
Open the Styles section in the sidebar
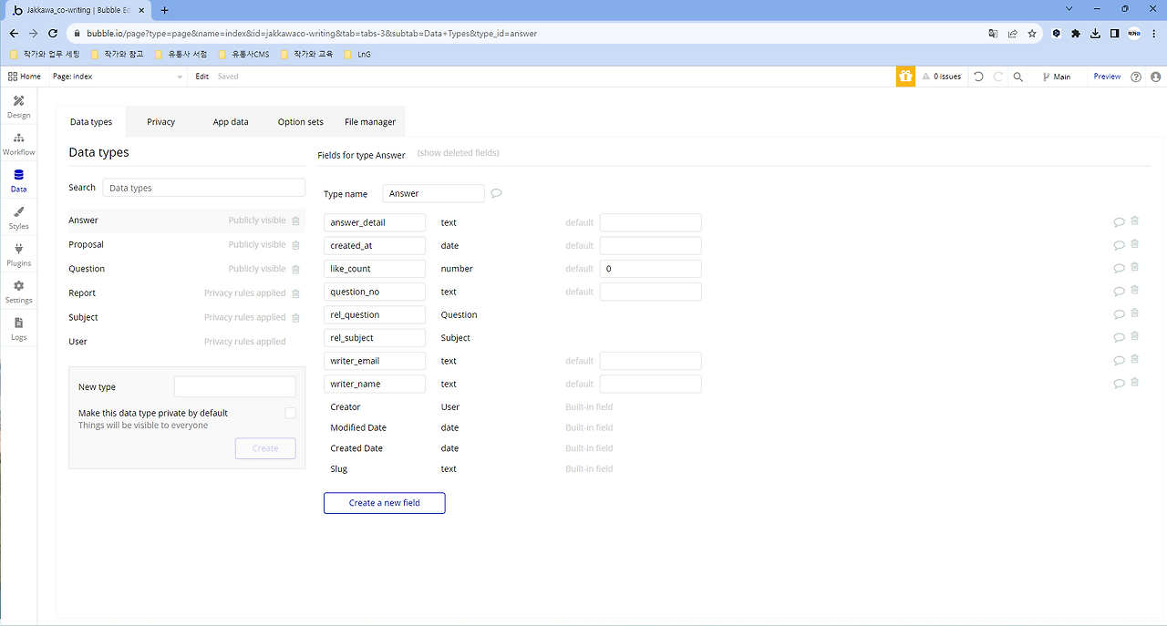click(18, 217)
